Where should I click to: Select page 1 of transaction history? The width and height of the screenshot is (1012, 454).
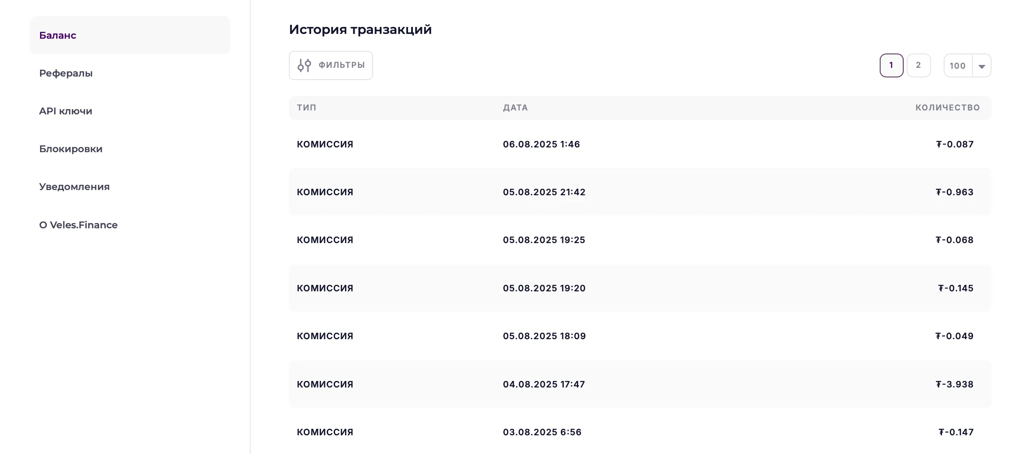(x=891, y=65)
